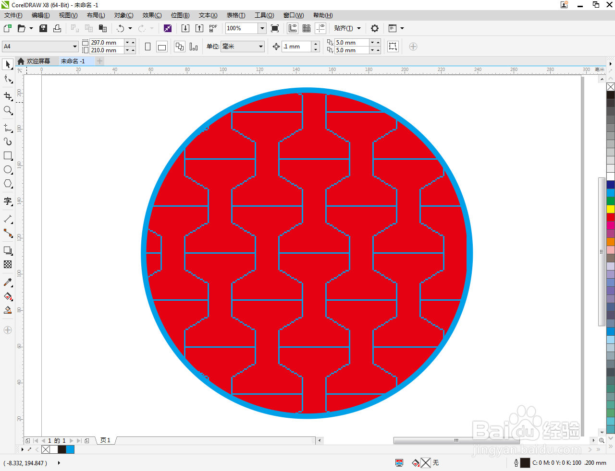Set portrait page orientation
The width and height of the screenshot is (615, 471).
coord(148,47)
